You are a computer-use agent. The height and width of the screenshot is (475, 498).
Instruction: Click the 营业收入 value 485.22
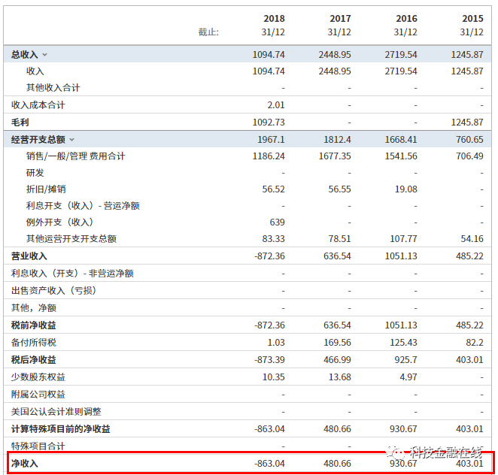[469, 256]
